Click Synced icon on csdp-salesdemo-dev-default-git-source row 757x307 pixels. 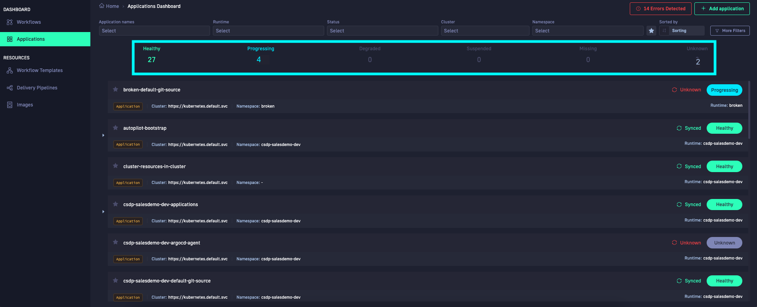[x=679, y=281]
